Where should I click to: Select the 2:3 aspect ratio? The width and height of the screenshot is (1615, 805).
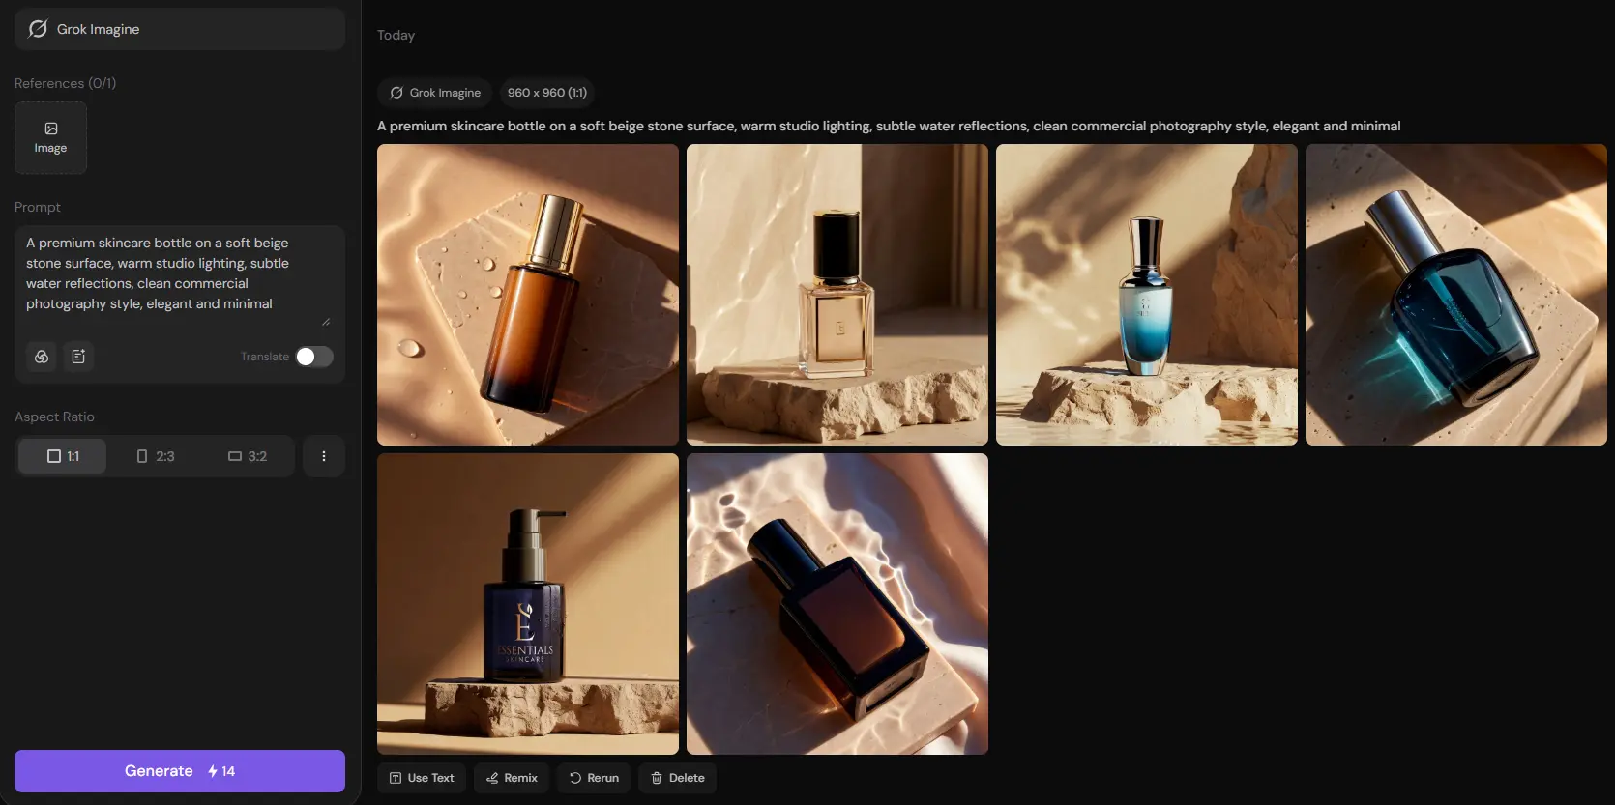click(x=155, y=456)
